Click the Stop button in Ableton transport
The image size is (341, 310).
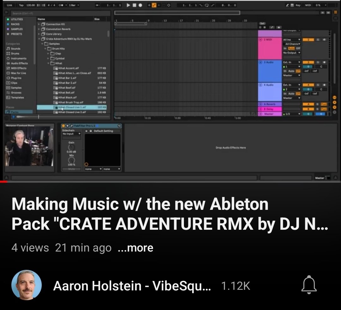(x=134, y=5)
